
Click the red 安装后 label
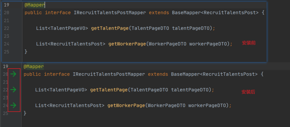(x=248, y=92)
